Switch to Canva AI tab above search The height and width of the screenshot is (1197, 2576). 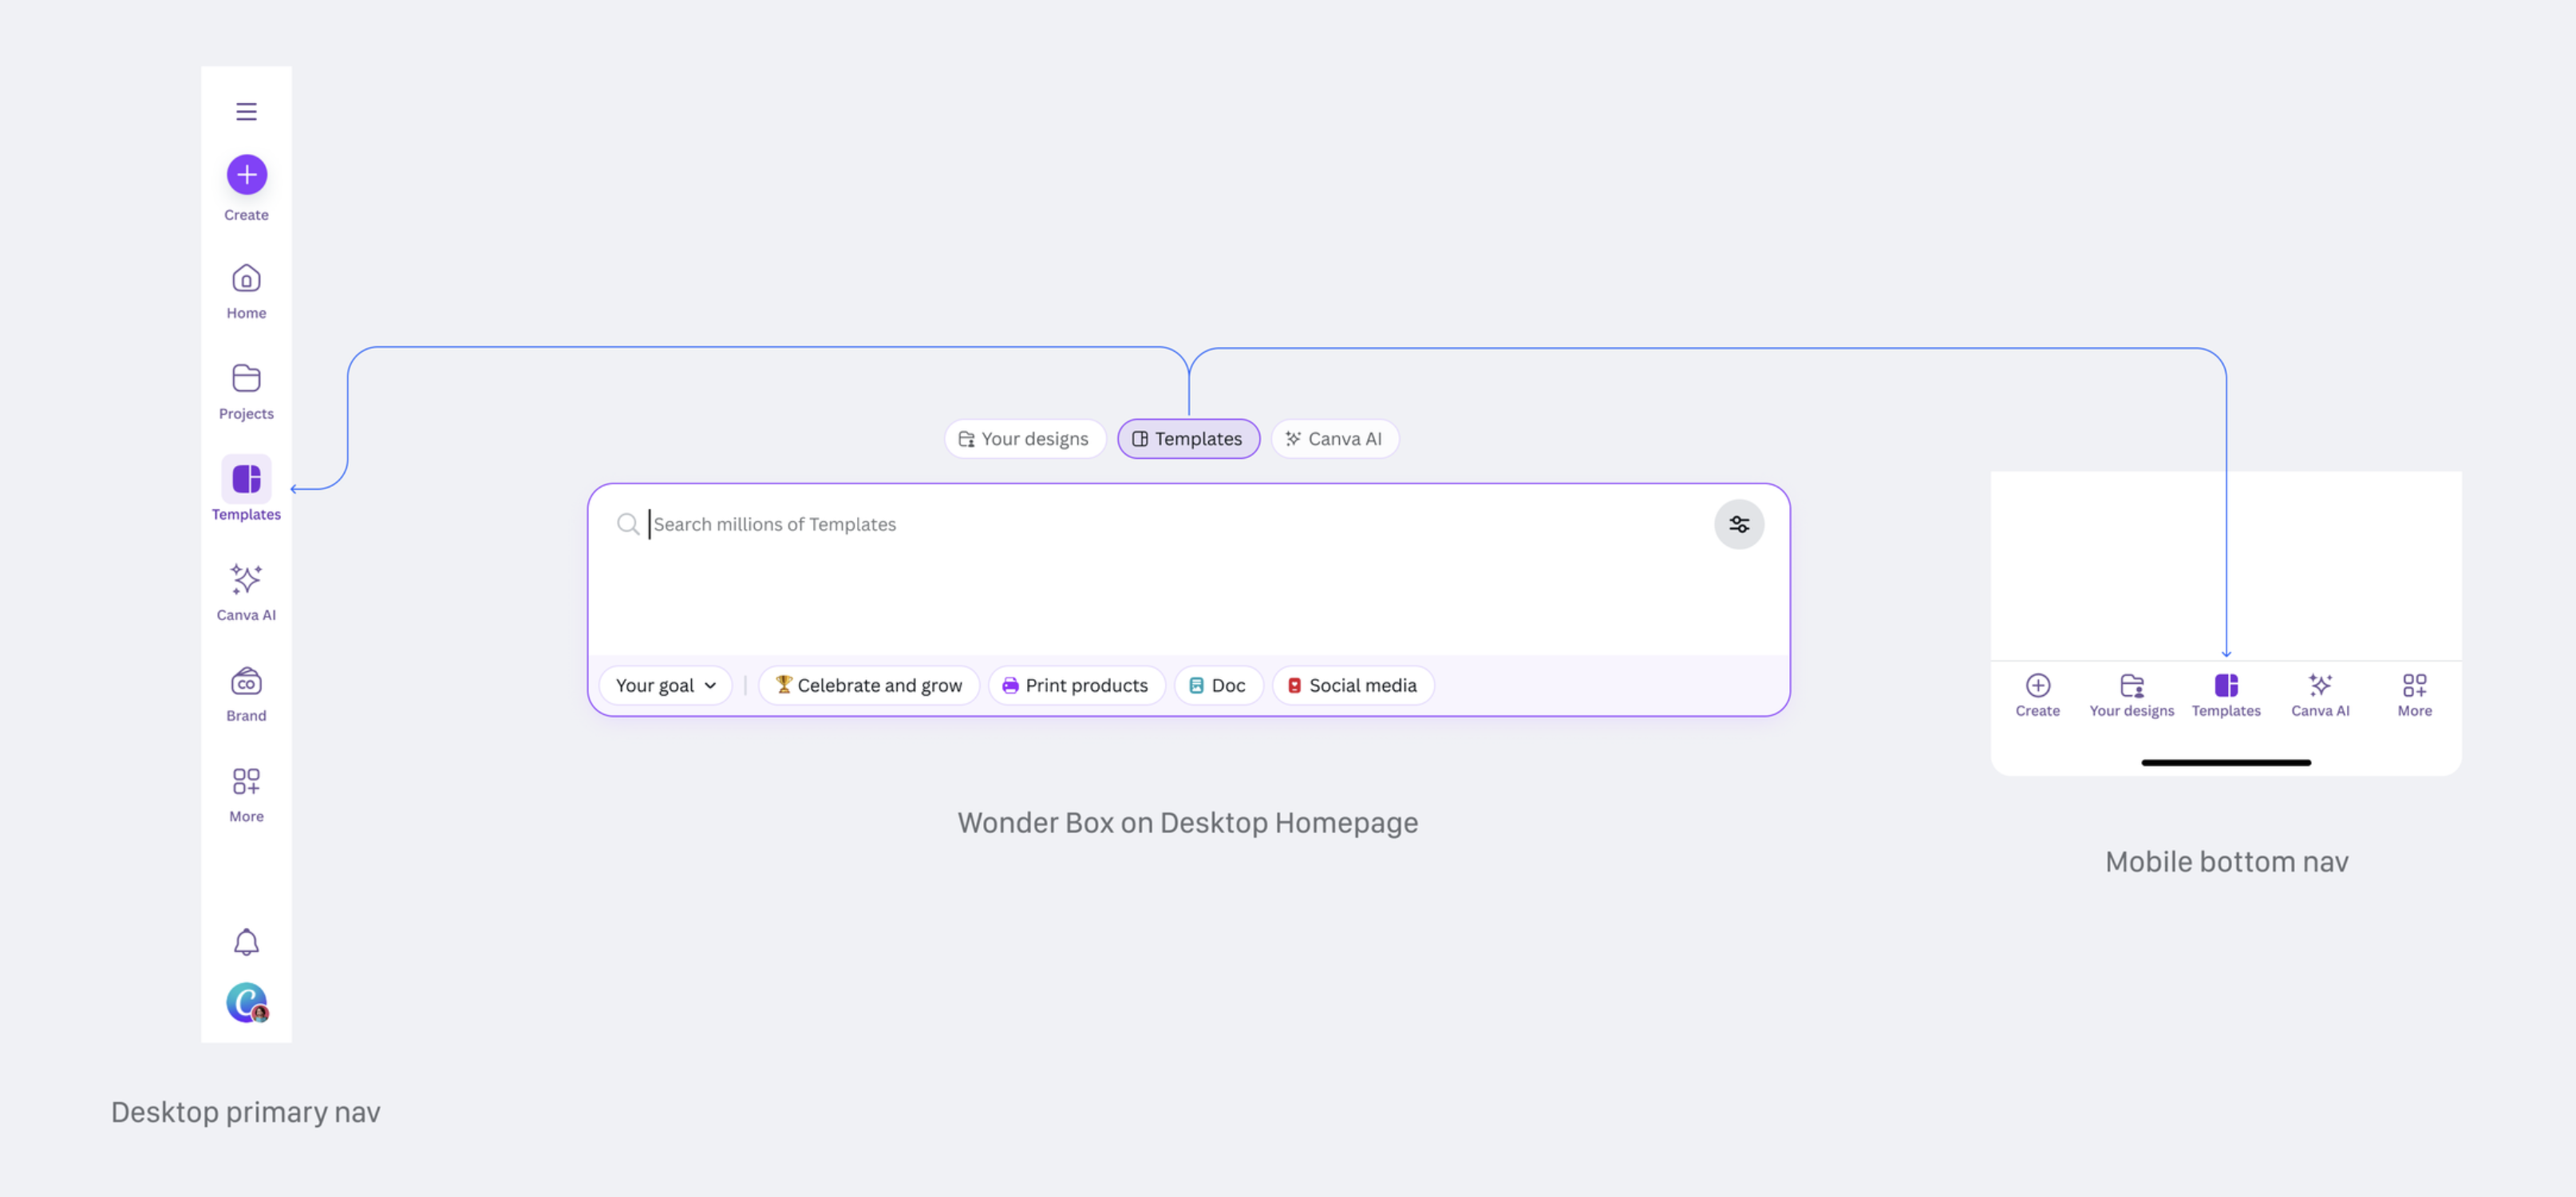pyautogui.click(x=1334, y=439)
